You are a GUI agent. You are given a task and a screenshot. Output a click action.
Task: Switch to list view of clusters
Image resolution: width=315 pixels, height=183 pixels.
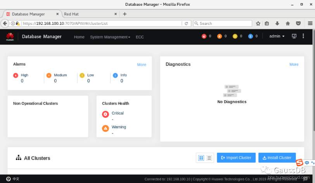[209, 158]
